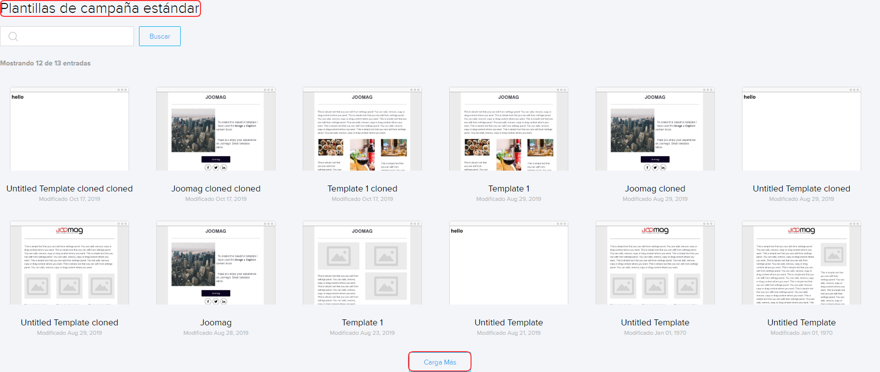Open three-dot menu on Template 1 cloned card
This screenshot has height=372, width=880.
(x=415, y=90)
